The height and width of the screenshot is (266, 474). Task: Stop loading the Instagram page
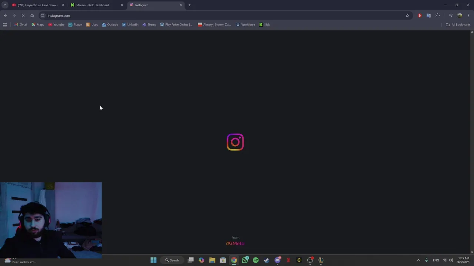coord(23,16)
